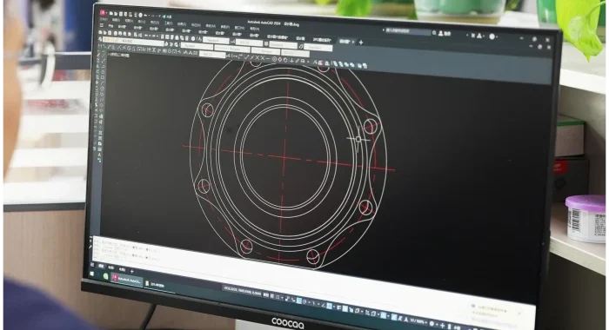
Task: Switch to the Start file tab
Action: [110, 26]
